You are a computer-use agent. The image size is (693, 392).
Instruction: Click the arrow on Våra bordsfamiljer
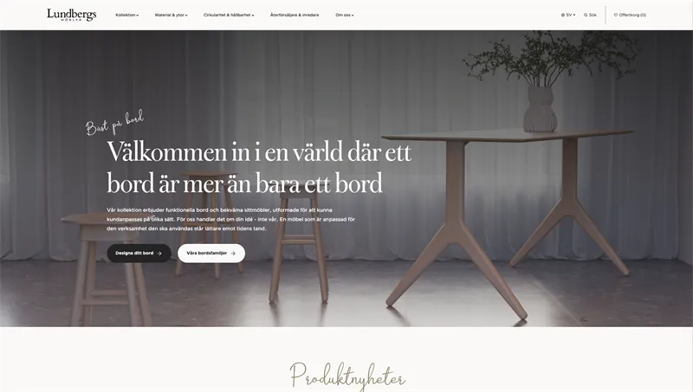pyautogui.click(x=233, y=254)
